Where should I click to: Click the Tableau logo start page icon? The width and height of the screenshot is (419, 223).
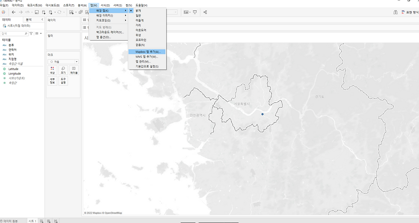pos(3,12)
